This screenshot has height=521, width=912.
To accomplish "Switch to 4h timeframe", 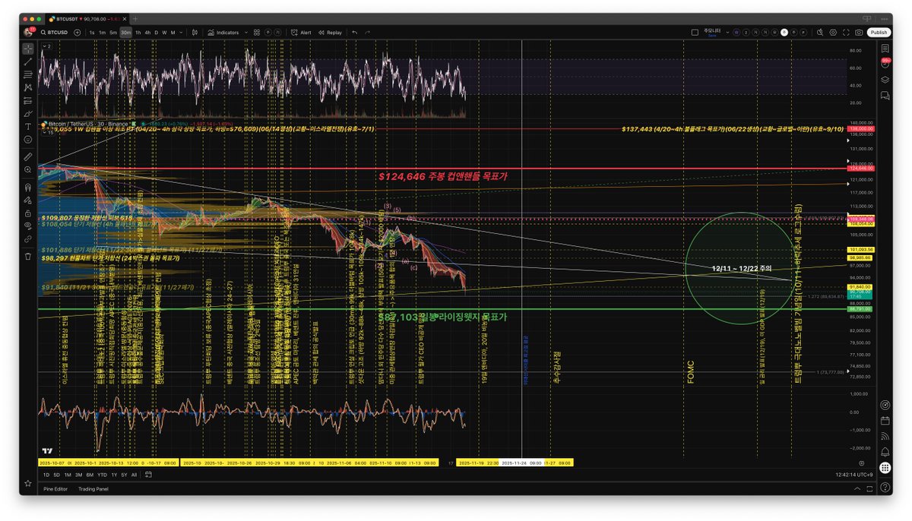I will pos(147,33).
